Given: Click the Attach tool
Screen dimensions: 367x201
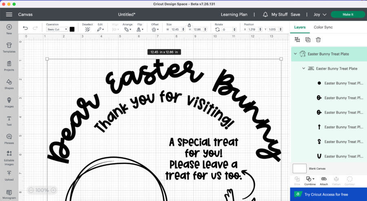Looking at the screenshot, I should pos(324,181).
